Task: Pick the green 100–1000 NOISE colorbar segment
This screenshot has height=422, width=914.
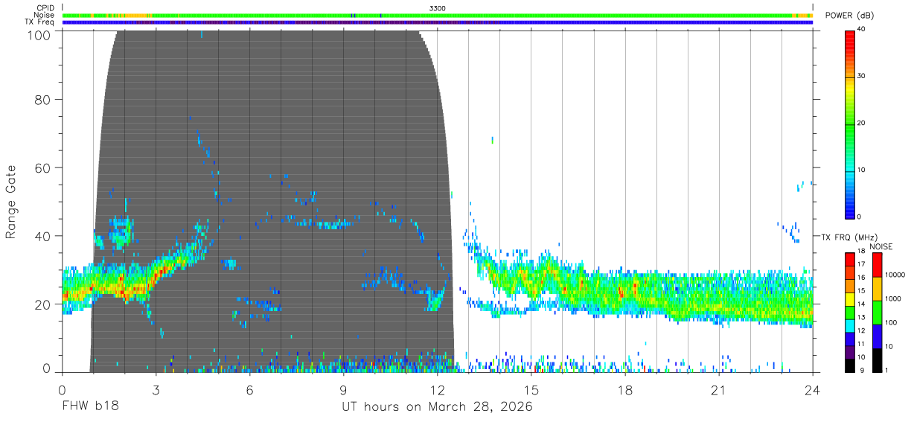Action: (877, 311)
